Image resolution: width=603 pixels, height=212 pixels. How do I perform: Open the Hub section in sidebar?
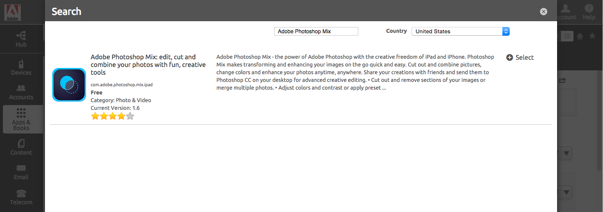(x=21, y=39)
